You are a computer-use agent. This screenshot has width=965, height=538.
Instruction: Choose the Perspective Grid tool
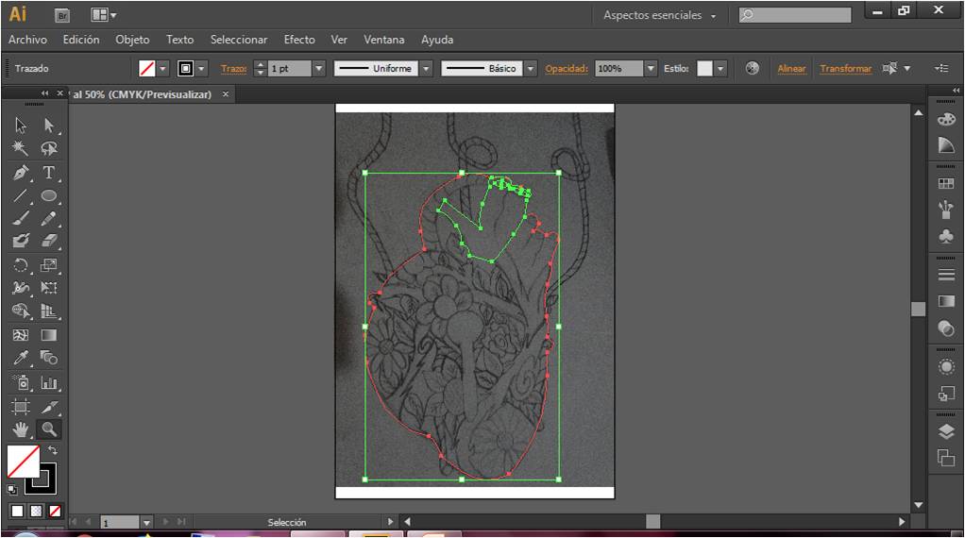coord(48,311)
